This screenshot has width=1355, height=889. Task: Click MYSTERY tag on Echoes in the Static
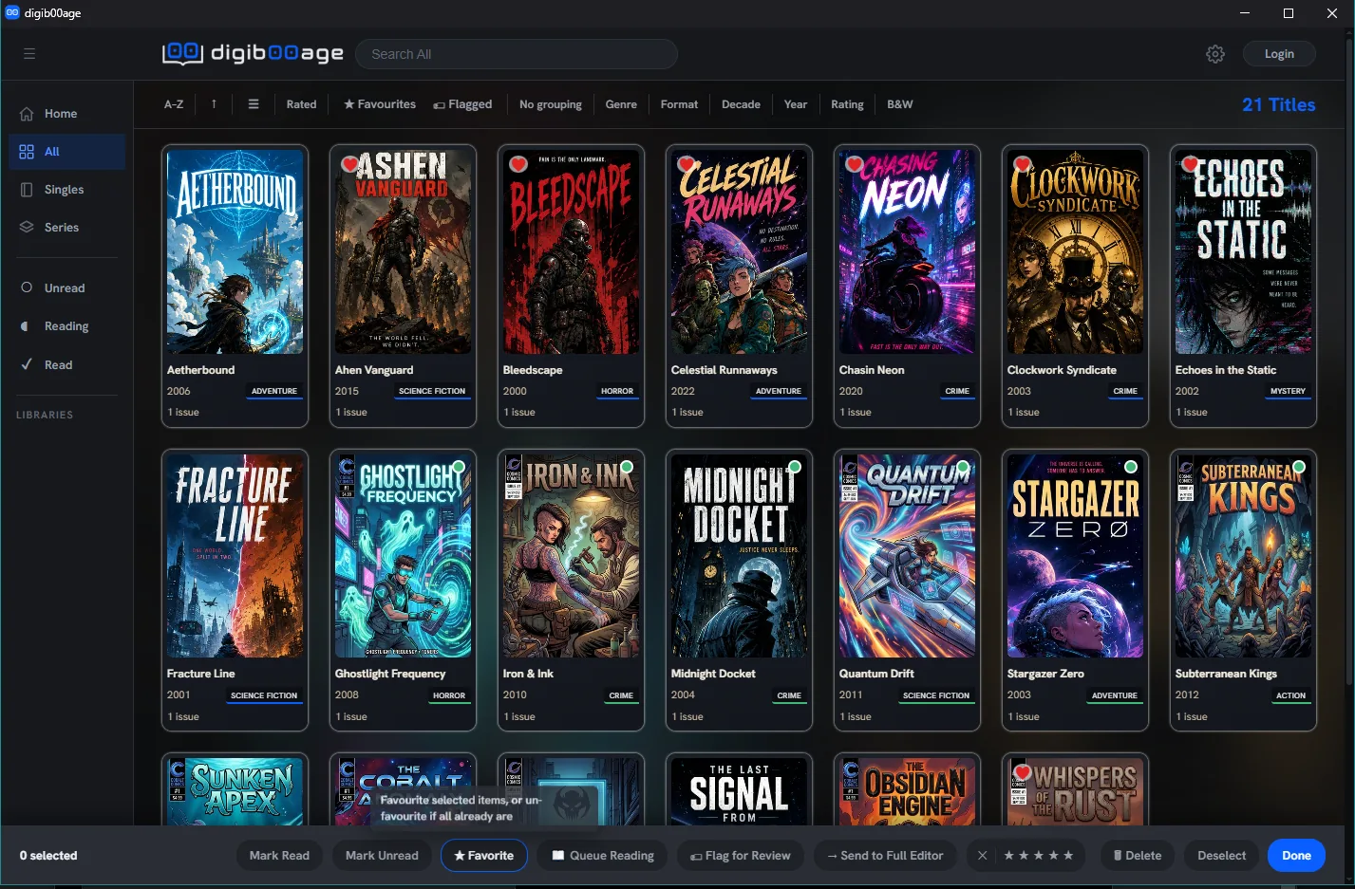1288,391
